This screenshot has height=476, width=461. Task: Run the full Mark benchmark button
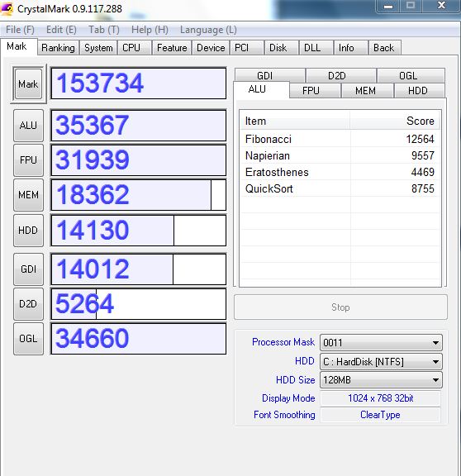coord(29,83)
